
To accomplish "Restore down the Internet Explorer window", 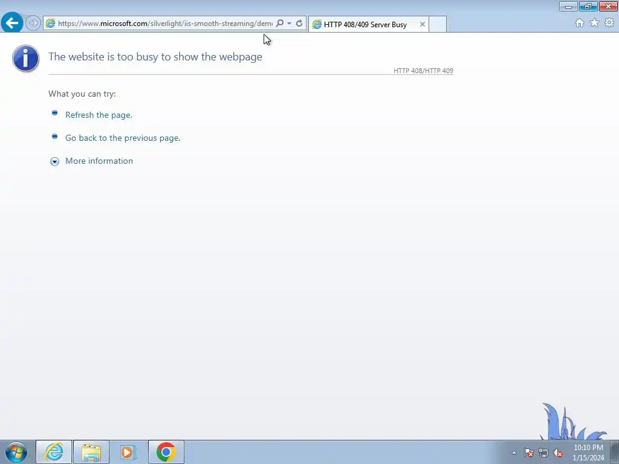I will pos(588,6).
